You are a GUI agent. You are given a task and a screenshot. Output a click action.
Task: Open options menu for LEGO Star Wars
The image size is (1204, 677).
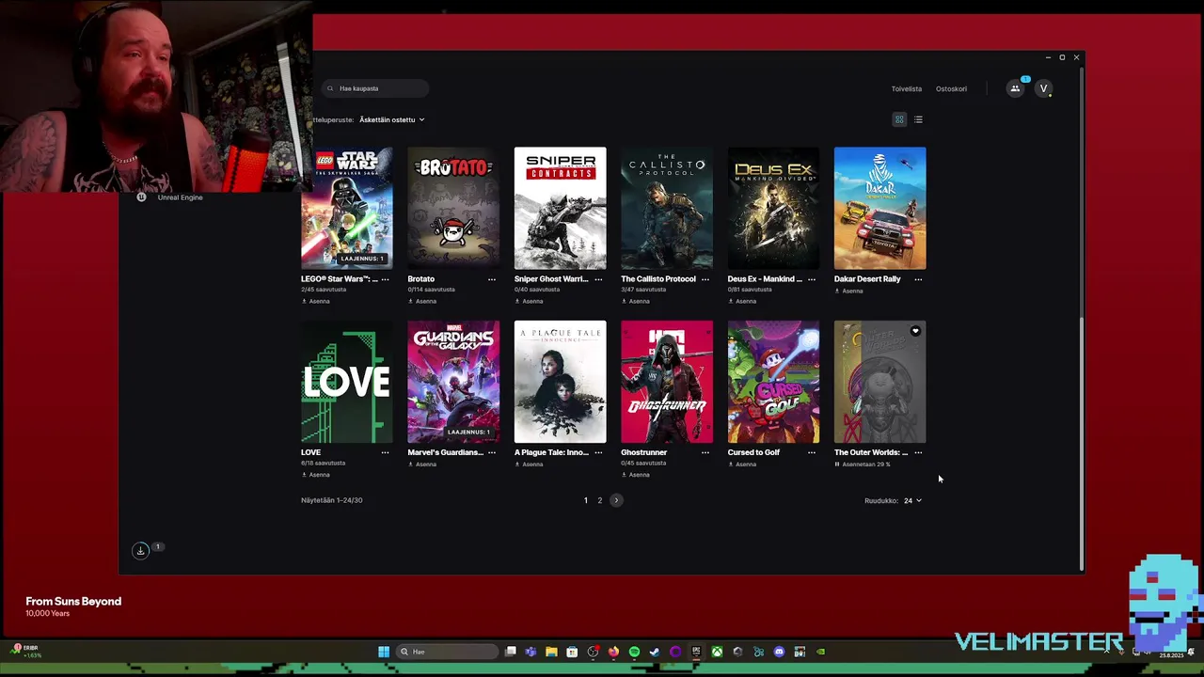(x=385, y=279)
